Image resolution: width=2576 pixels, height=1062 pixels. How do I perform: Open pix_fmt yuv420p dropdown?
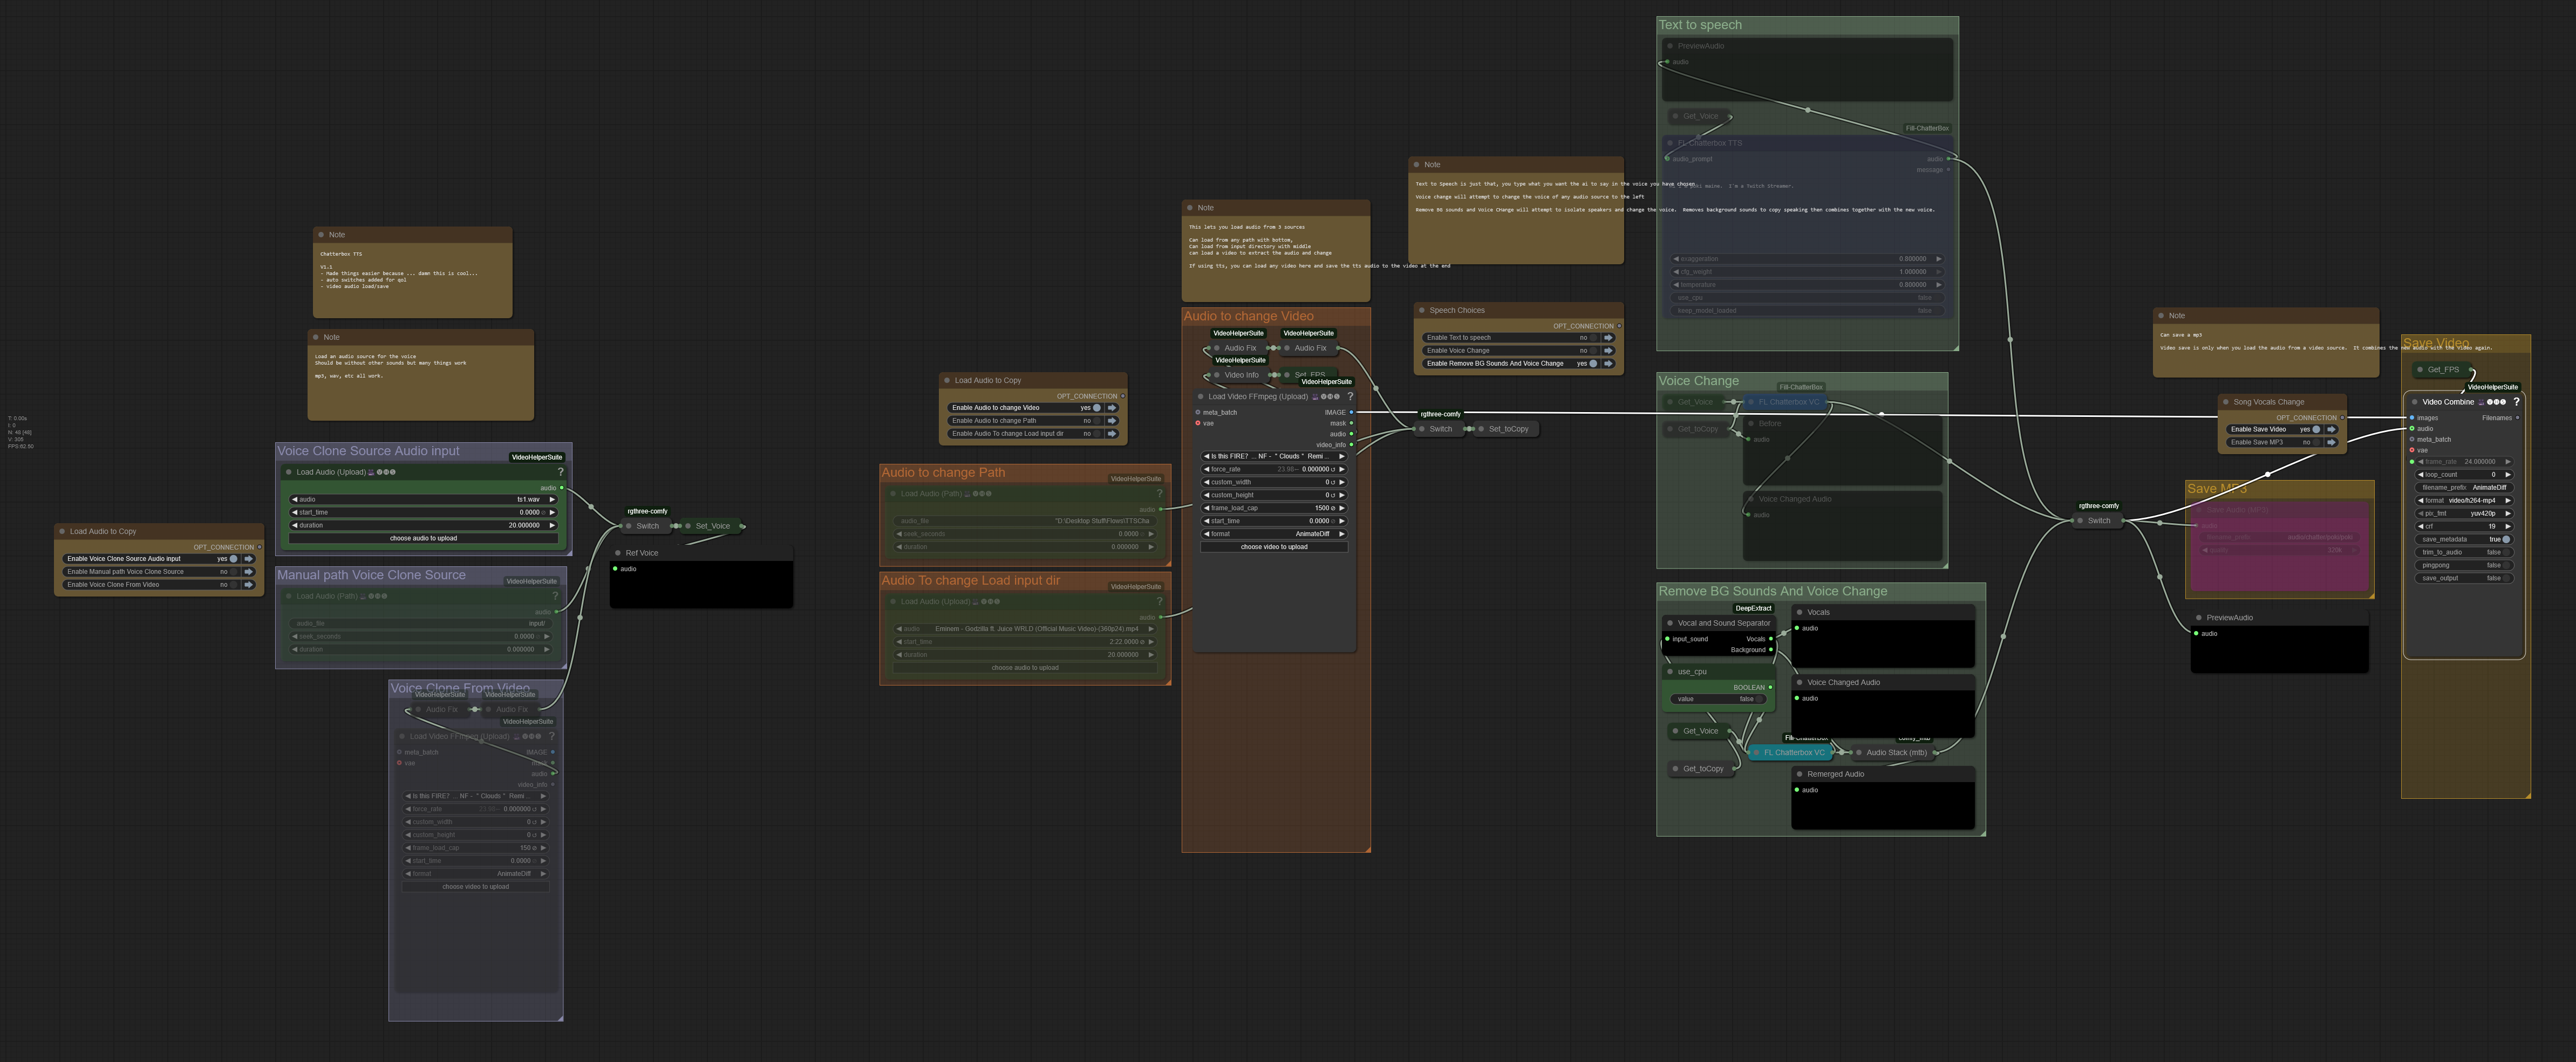coord(2465,513)
